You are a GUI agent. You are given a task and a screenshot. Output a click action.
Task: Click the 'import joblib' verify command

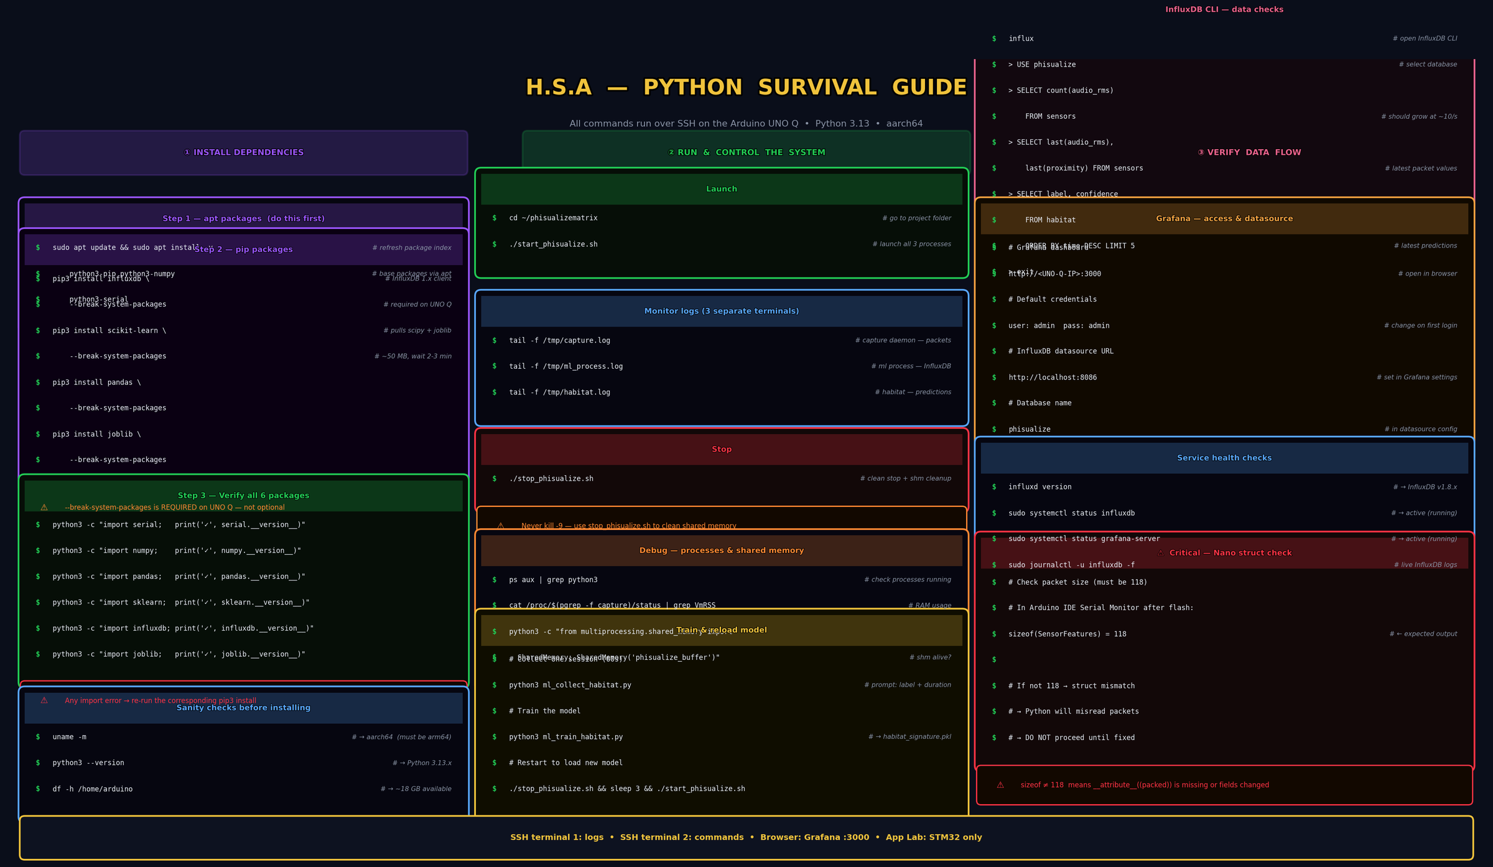click(179, 654)
